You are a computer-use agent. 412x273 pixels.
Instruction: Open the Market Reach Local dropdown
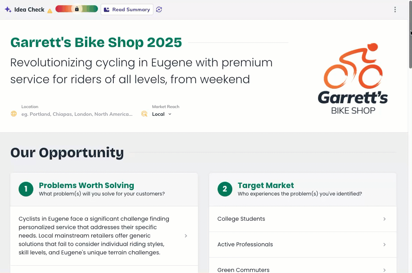[x=162, y=114]
